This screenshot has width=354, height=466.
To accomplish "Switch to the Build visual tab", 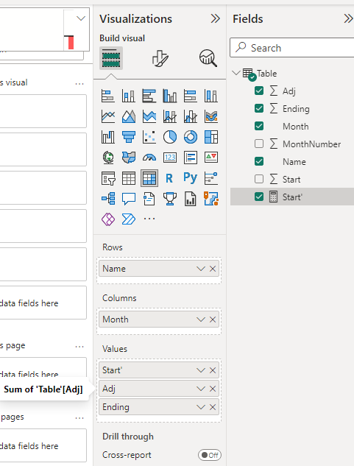I will coord(111,58).
